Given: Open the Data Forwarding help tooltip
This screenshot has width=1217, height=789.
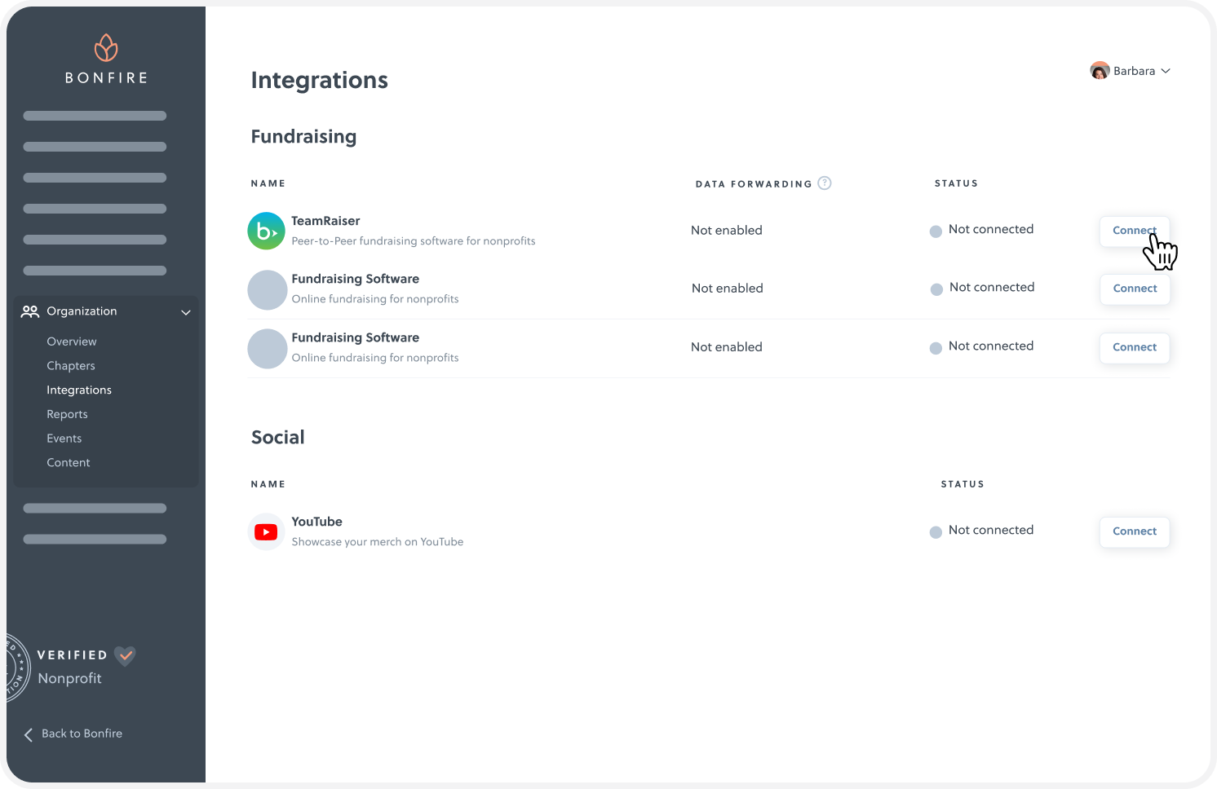Looking at the screenshot, I should [824, 183].
